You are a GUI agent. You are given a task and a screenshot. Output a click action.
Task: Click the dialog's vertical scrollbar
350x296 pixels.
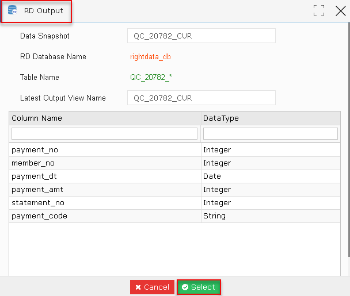(349, 140)
